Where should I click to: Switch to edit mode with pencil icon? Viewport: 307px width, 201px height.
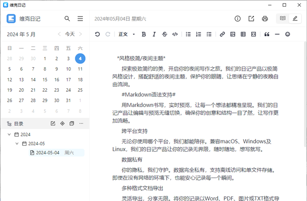pyautogui.click(x=295, y=18)
